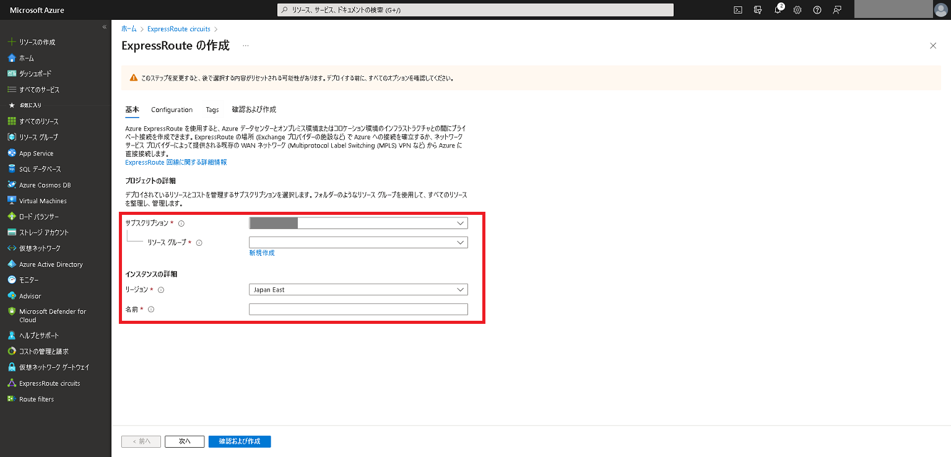Click the Microsoft Azure brand link
951x457 pixels.
37,10
